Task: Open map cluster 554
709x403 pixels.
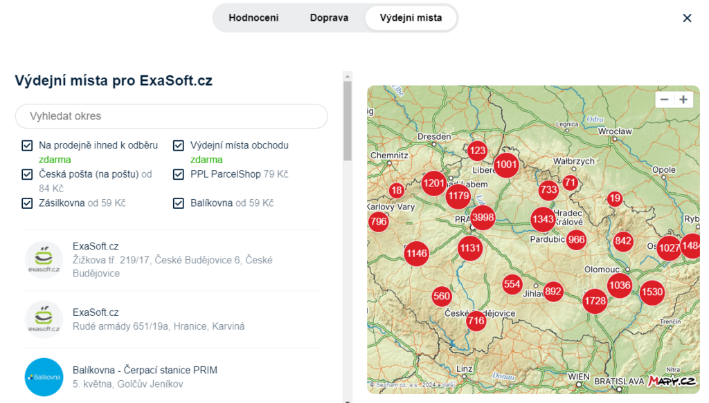Action: tap(512, 284)
